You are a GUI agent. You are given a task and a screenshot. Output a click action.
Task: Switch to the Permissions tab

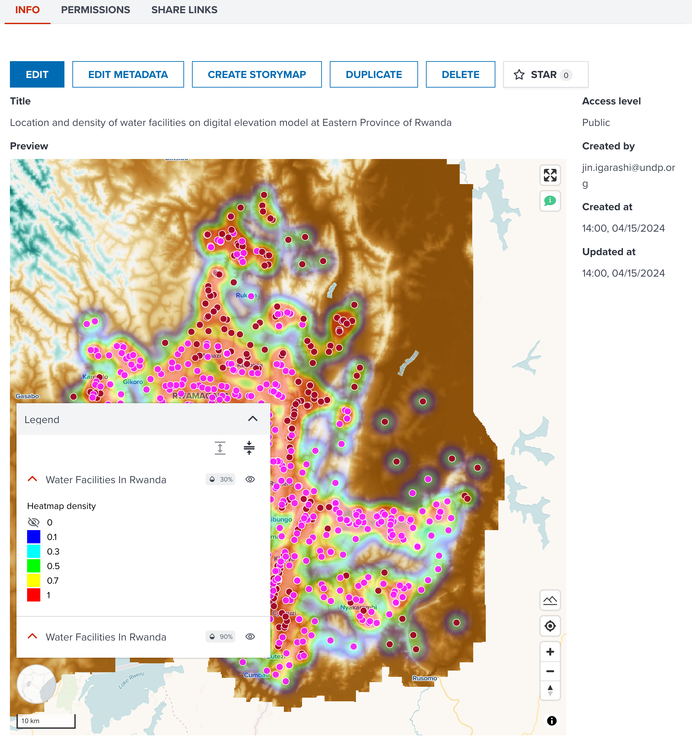point(95,10)
